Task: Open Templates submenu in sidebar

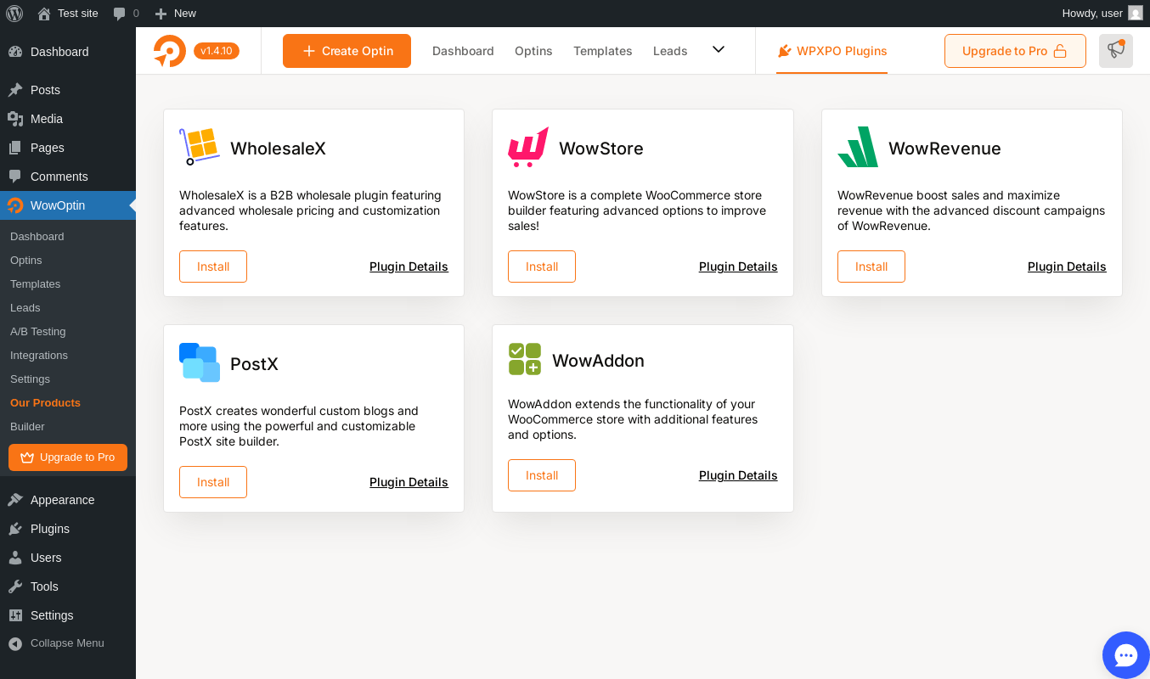Action: pyautogui.click(x=68, y=284)
